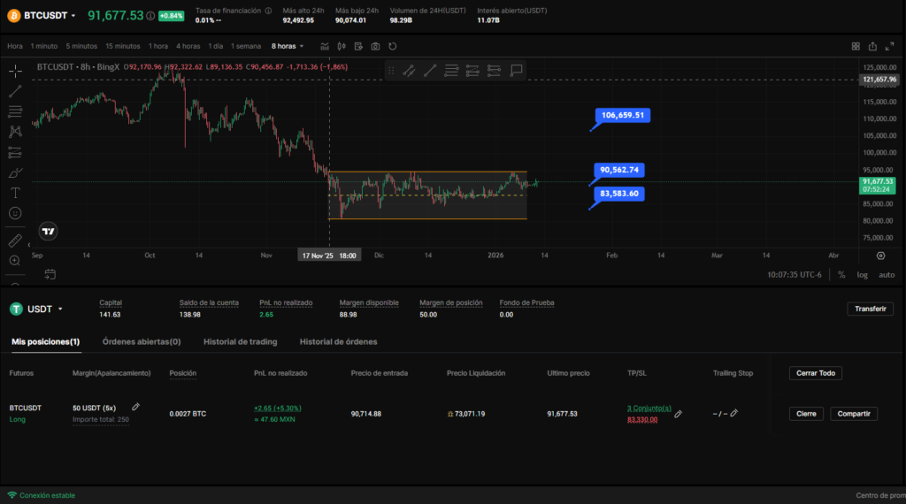Select the crosshair cursor tool

point(15,71)
